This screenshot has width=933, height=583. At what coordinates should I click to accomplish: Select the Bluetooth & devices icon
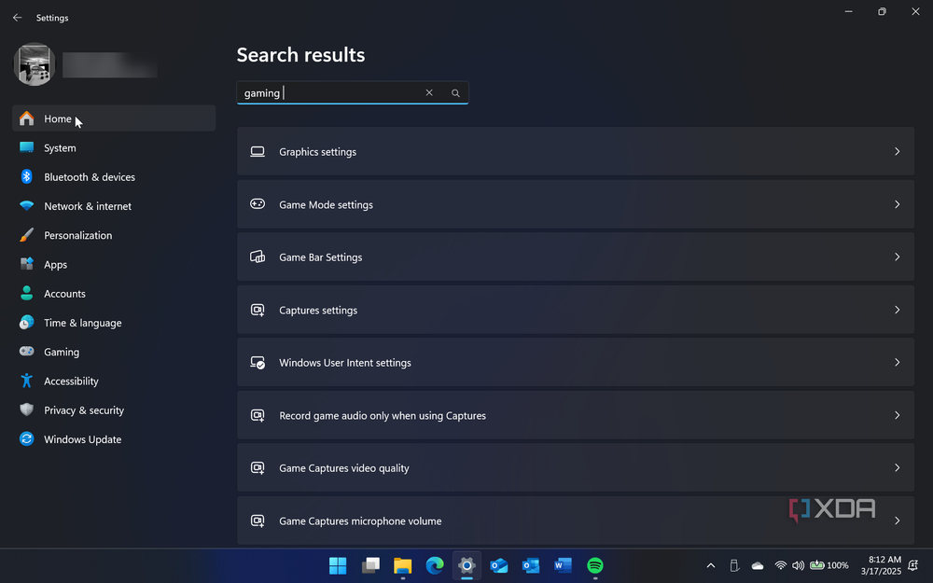coord(27,177)
